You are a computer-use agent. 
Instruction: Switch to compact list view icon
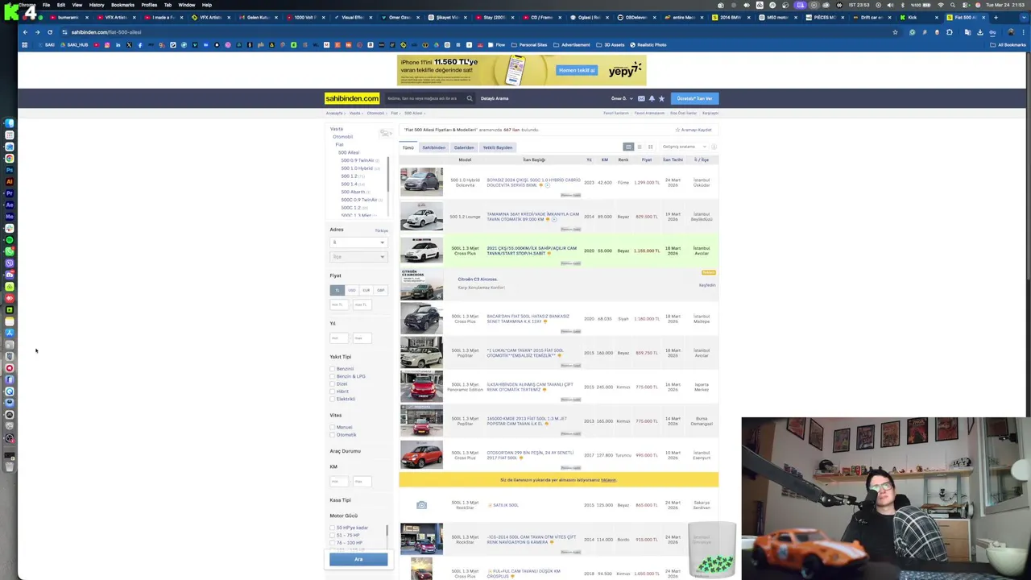(640, 147)
